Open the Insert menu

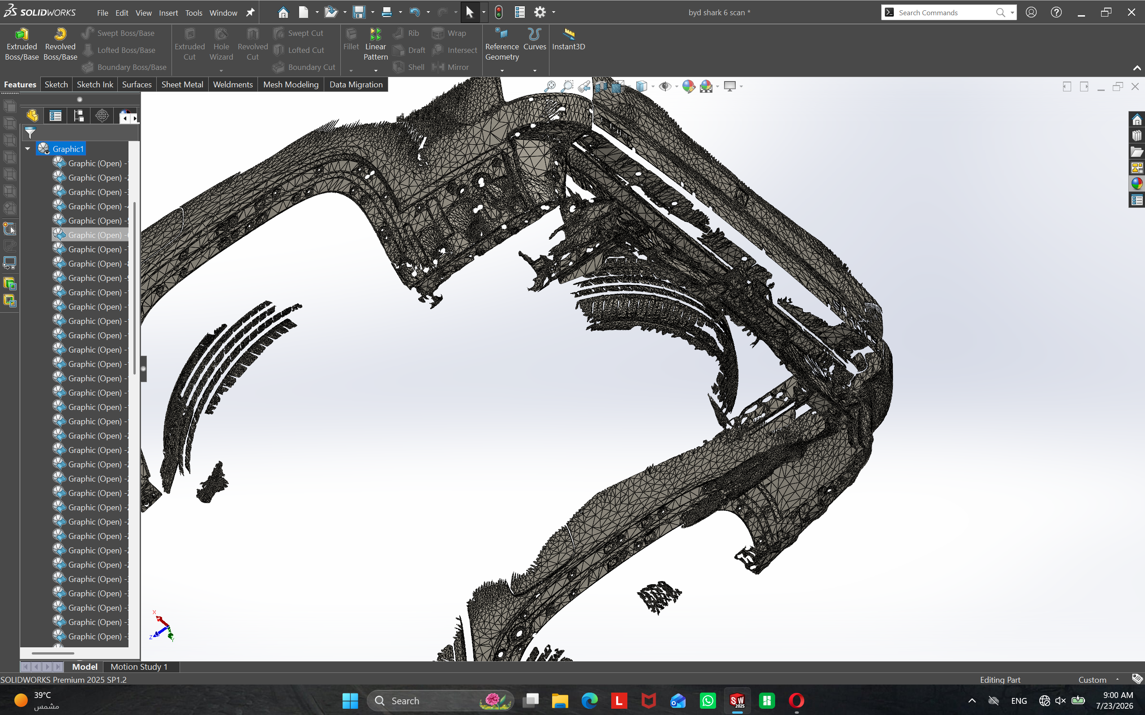(x=168, y=13)
